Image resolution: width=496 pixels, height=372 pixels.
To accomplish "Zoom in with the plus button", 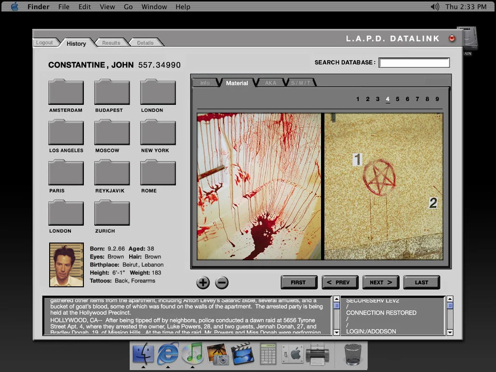I will click(203, 282).
